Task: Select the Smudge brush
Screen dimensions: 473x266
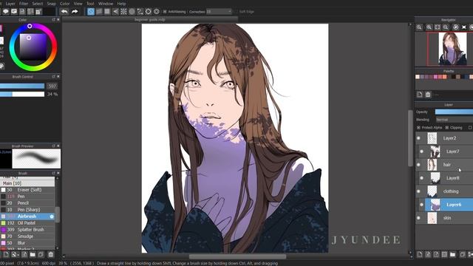Action: [27, 236]
